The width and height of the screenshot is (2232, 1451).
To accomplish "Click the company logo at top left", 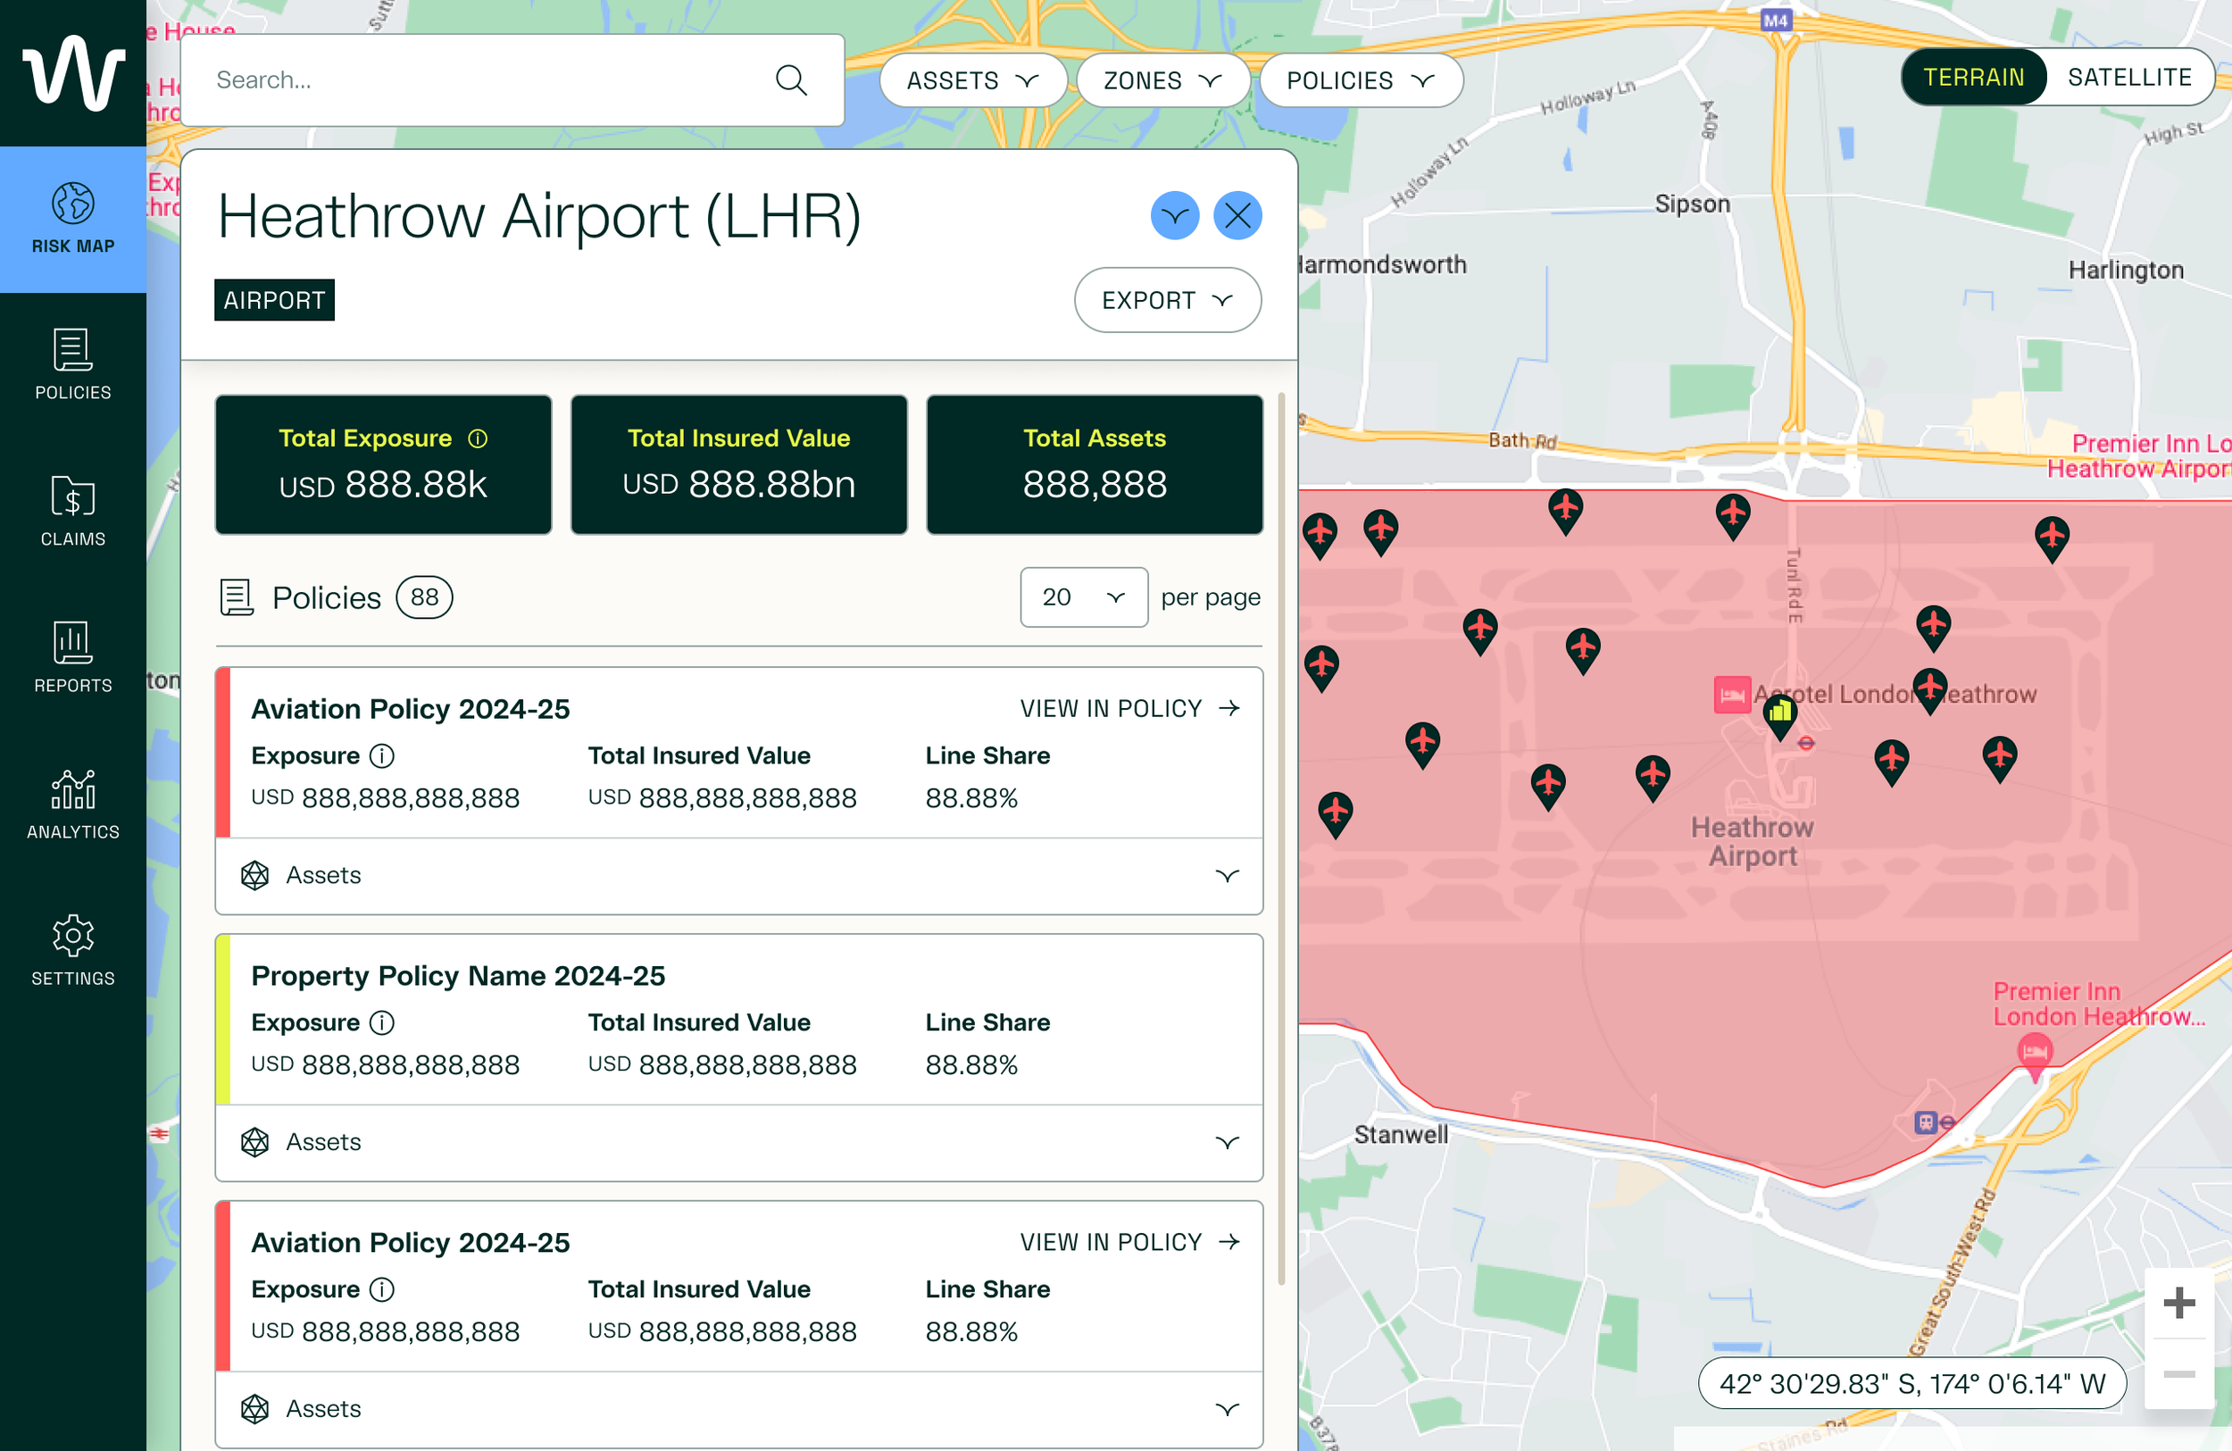I will point(73,73).
